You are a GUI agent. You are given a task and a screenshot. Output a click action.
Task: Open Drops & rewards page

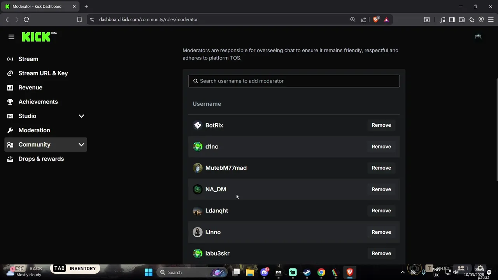tap(41, 159)
